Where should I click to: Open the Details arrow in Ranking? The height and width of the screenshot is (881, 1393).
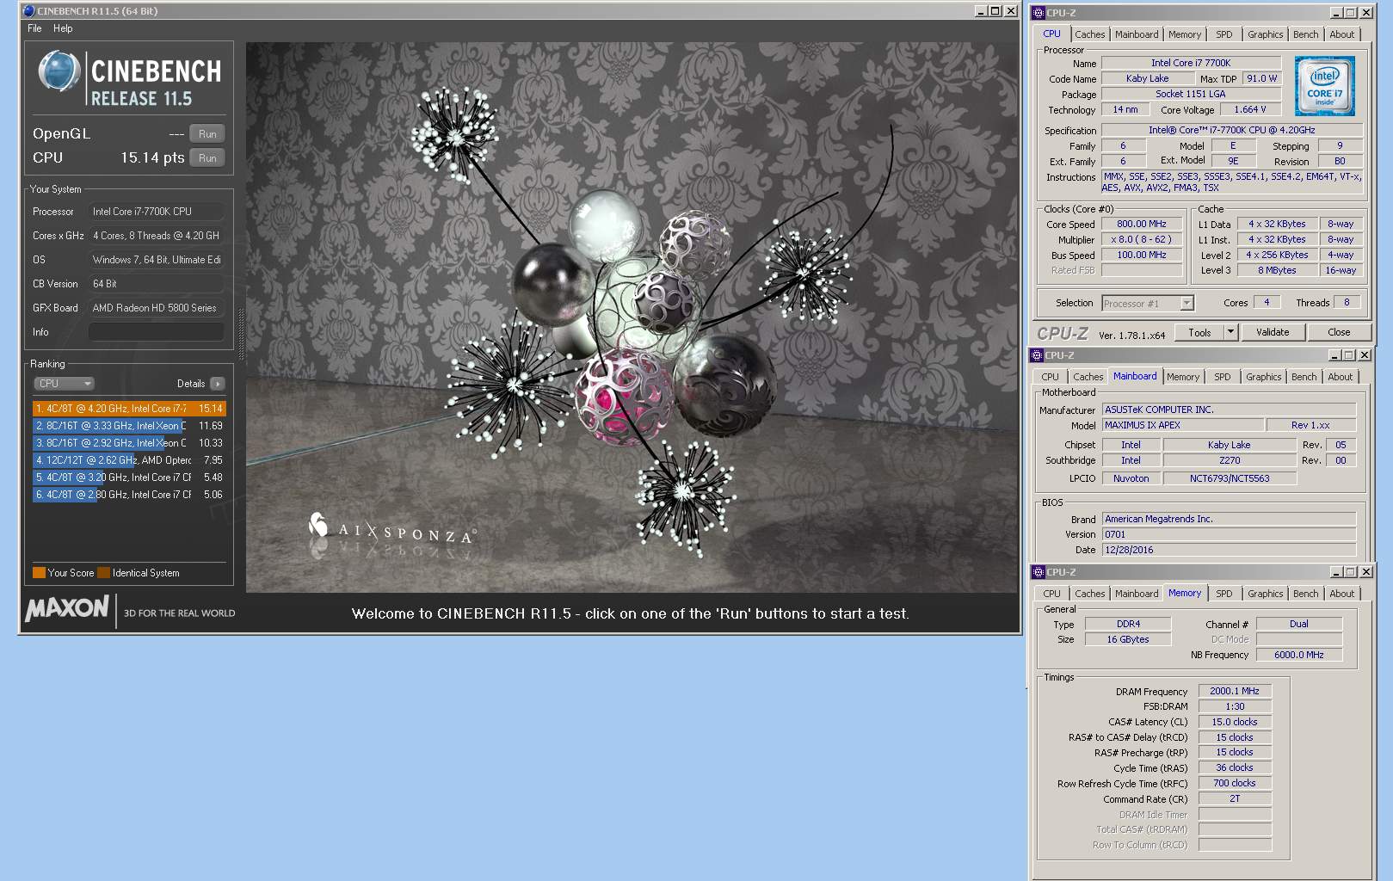[x=217, y=384]
